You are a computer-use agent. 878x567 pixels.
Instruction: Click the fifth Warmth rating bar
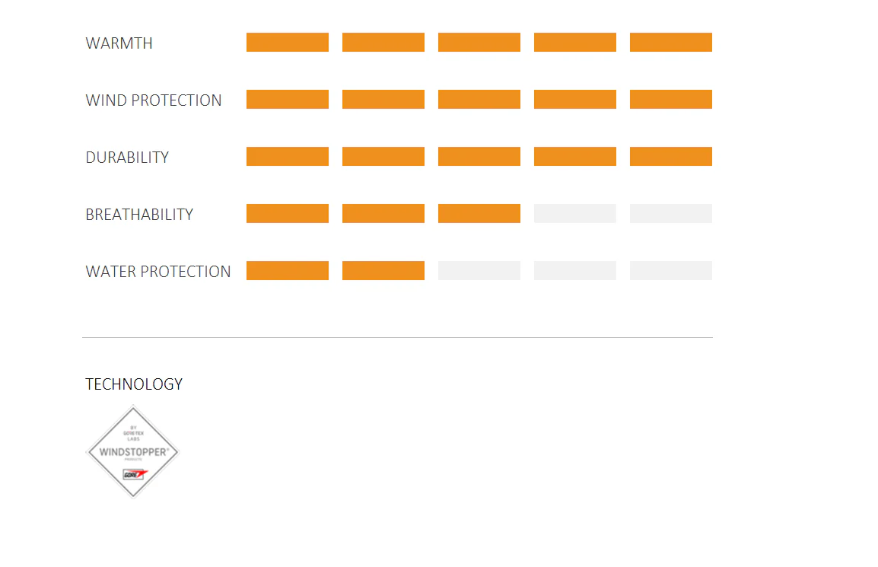tap(671, 42)
